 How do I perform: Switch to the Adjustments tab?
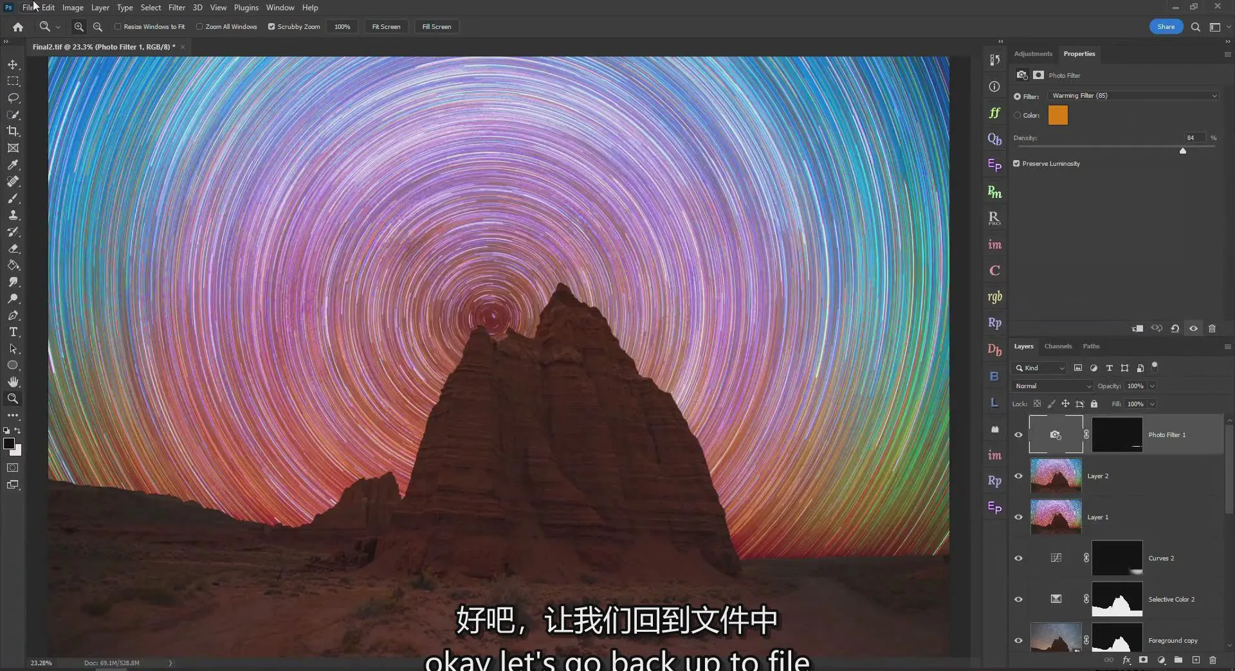[x=1033, y=54]
